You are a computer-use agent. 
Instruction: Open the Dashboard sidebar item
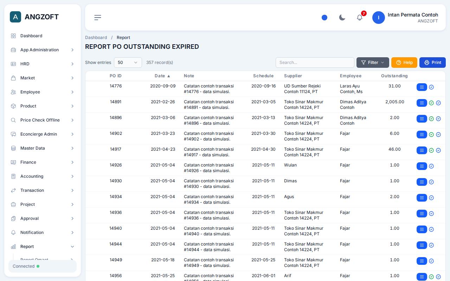[x=43, y=36]
